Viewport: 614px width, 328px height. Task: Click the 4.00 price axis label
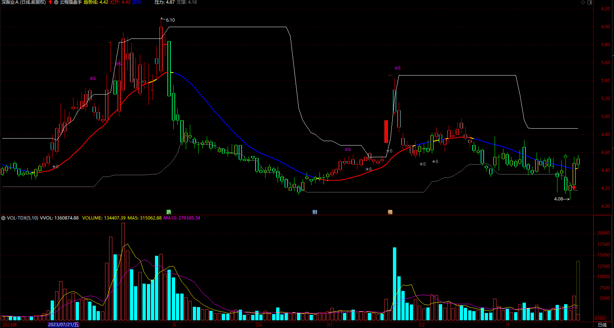(606, 206)
